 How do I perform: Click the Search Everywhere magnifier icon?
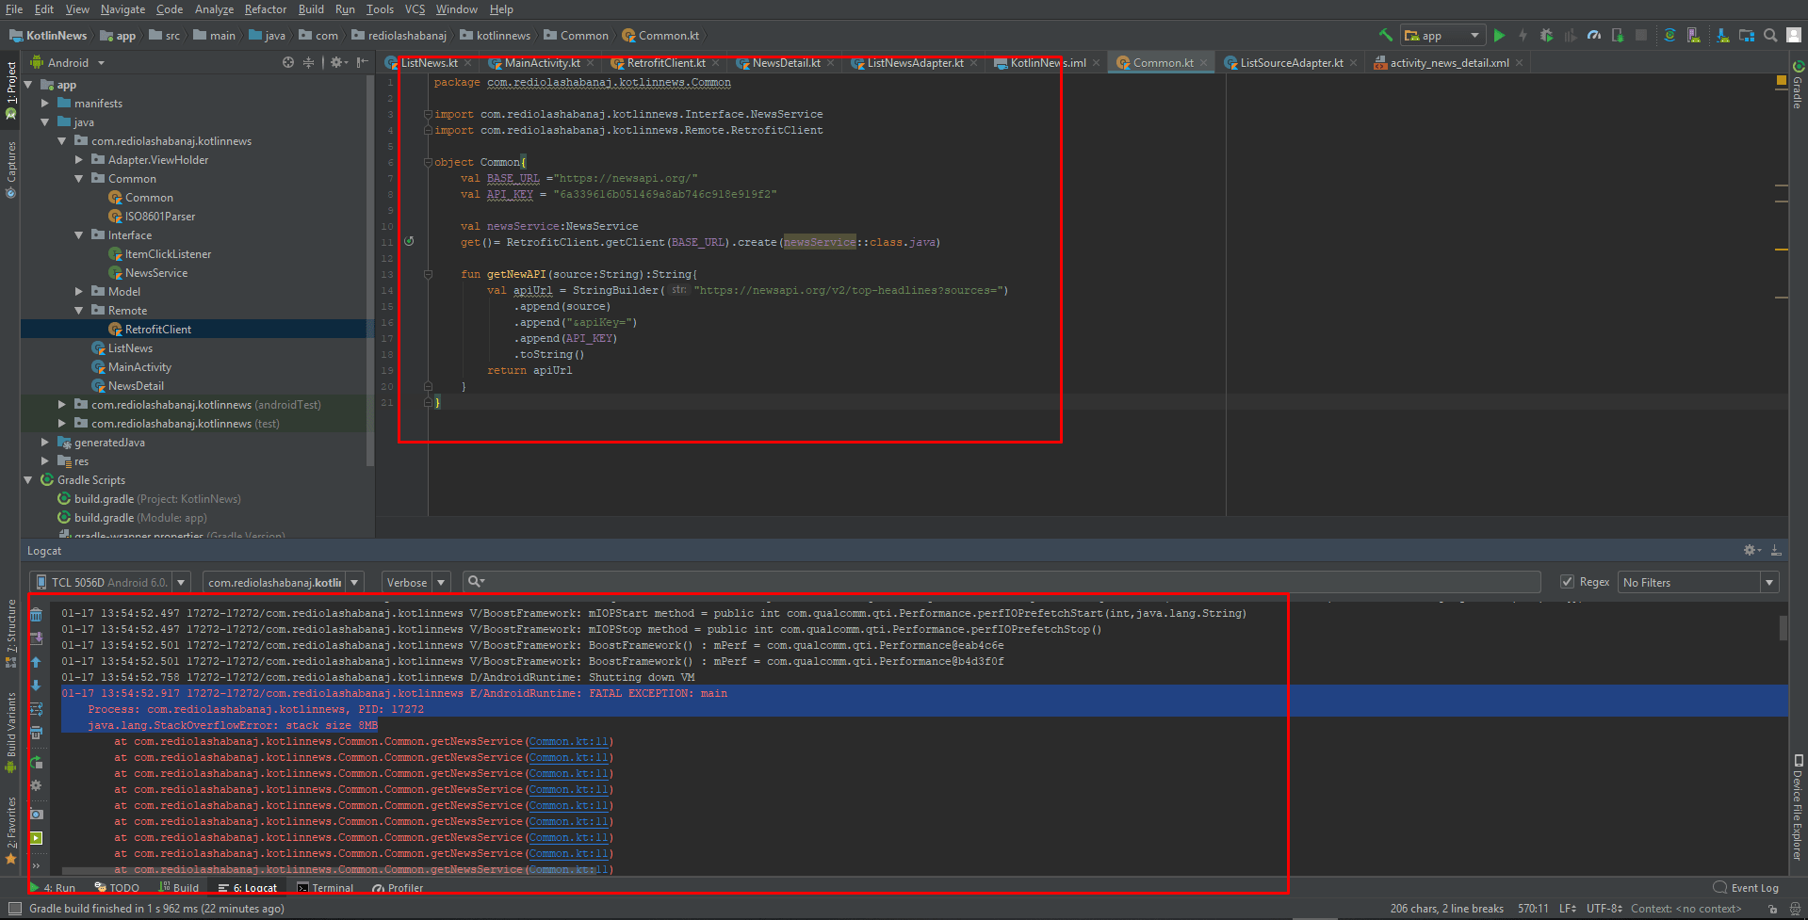[1770, 35]
